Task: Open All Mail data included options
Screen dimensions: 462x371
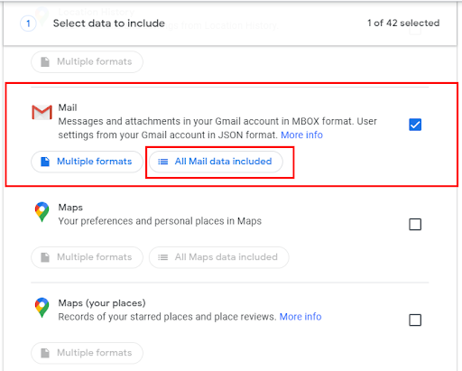Action: 216,162
